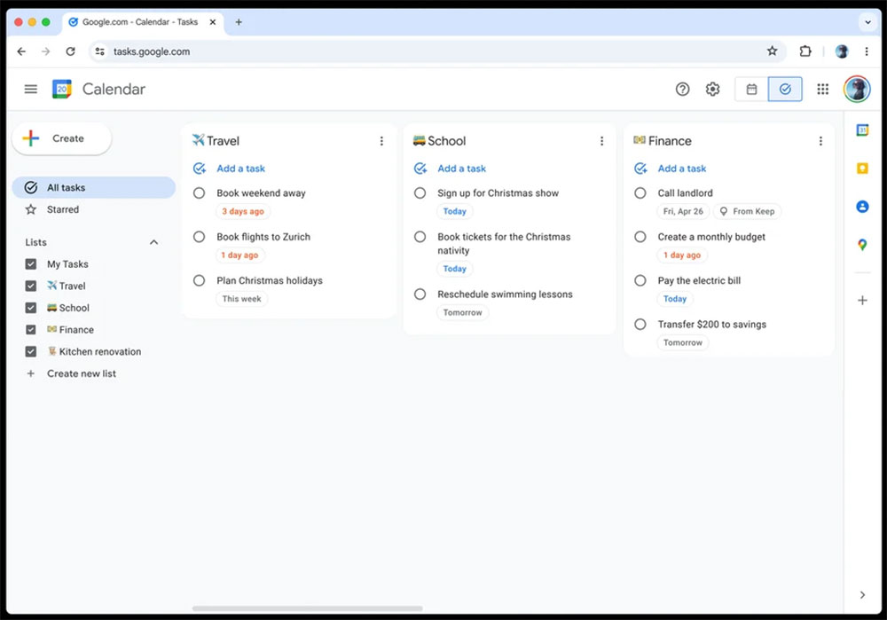The height and width of the screenshot is (620, 887).
Task: Open Contacts in the side panel
Action: (x=862, y=207)
